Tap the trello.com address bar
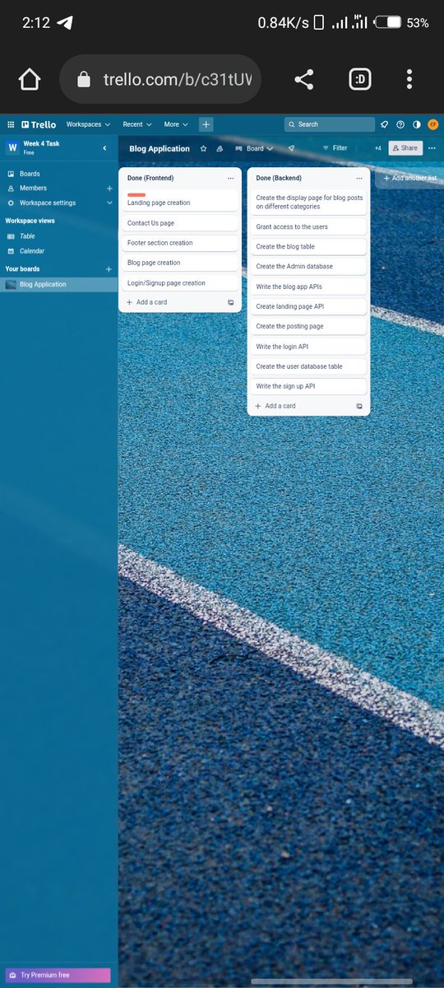Viewport: 444px width, 988px height. coord(160,79)
